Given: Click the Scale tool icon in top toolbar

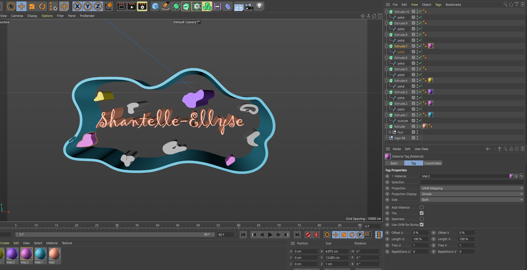Looking at the screenshot, I should 32,6.
